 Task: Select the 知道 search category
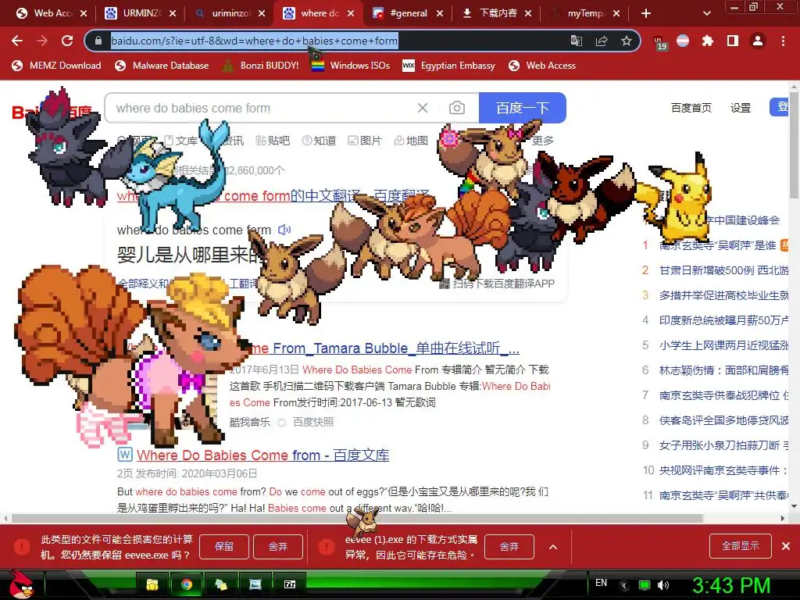(319, 141)
